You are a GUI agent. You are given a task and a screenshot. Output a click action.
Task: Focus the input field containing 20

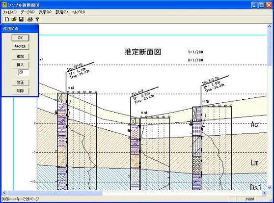click(24, 72)
